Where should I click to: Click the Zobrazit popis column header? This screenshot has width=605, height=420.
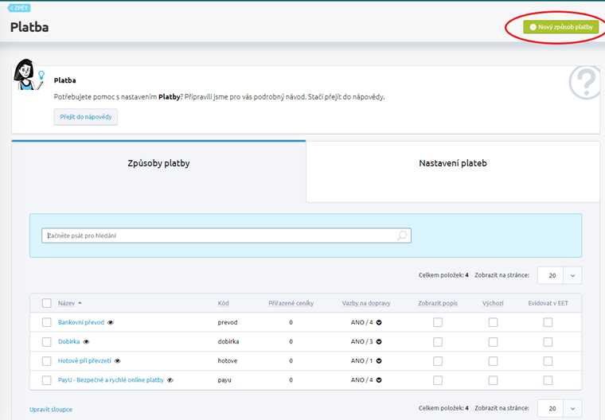coord(438,303)
